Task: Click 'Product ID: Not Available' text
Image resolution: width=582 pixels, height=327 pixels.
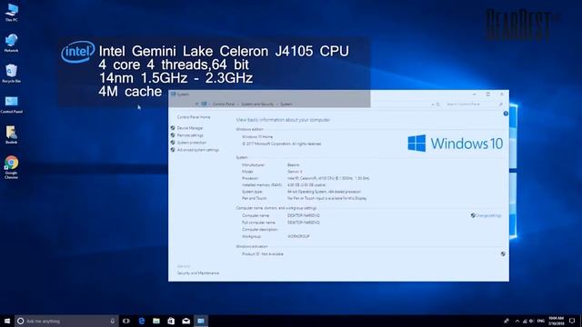Action: click(263, 254)
